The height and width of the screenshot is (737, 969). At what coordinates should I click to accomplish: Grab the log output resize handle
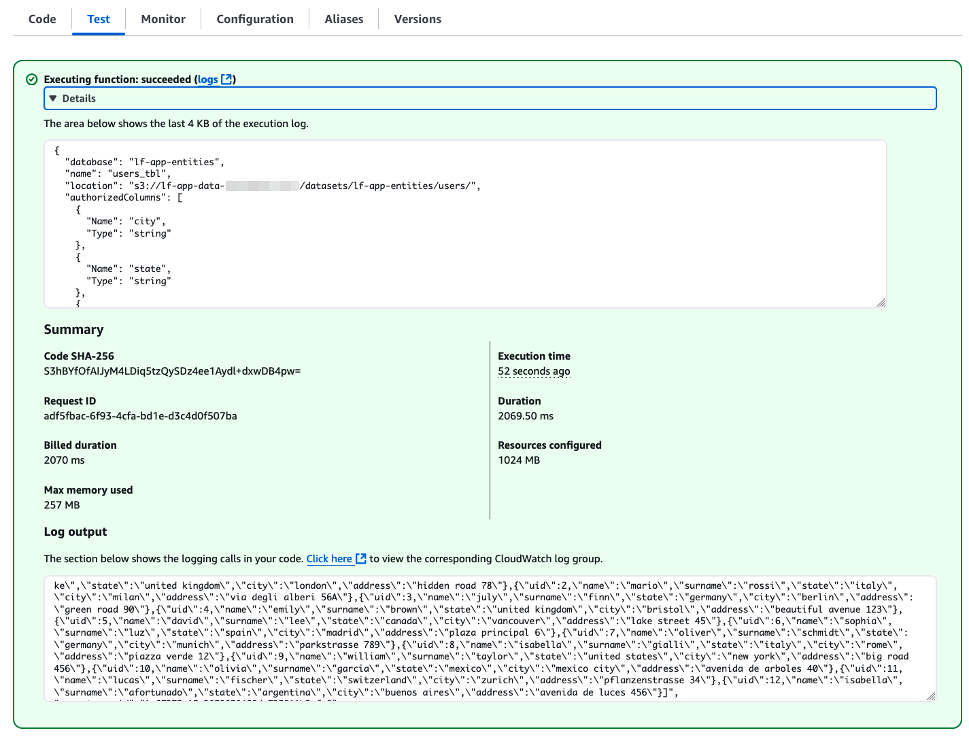pos(931,696)
